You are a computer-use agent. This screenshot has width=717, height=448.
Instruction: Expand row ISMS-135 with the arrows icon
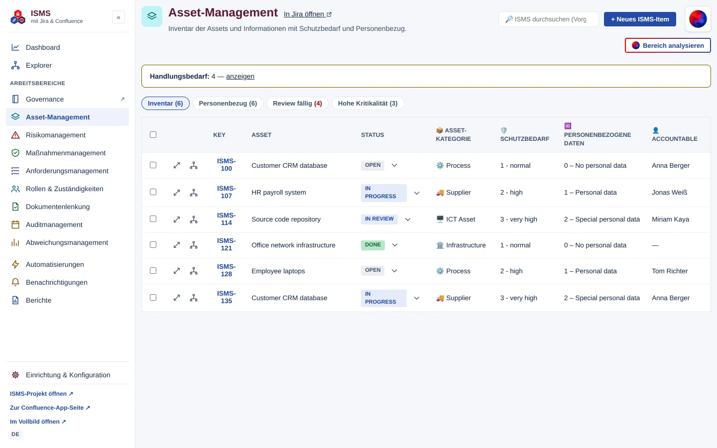(x=177, y=298)
